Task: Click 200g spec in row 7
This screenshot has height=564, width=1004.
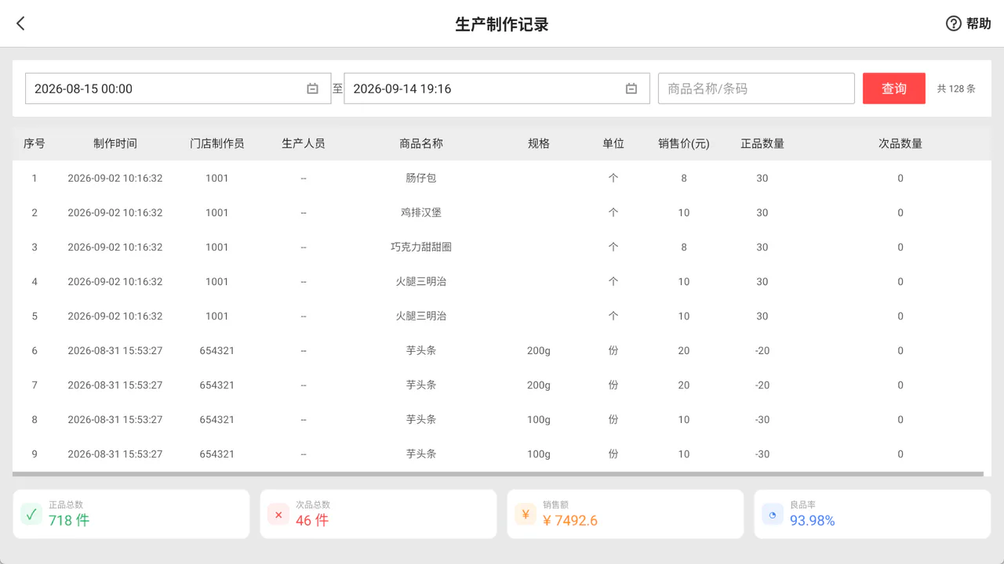Action: (x=539, y=385)
